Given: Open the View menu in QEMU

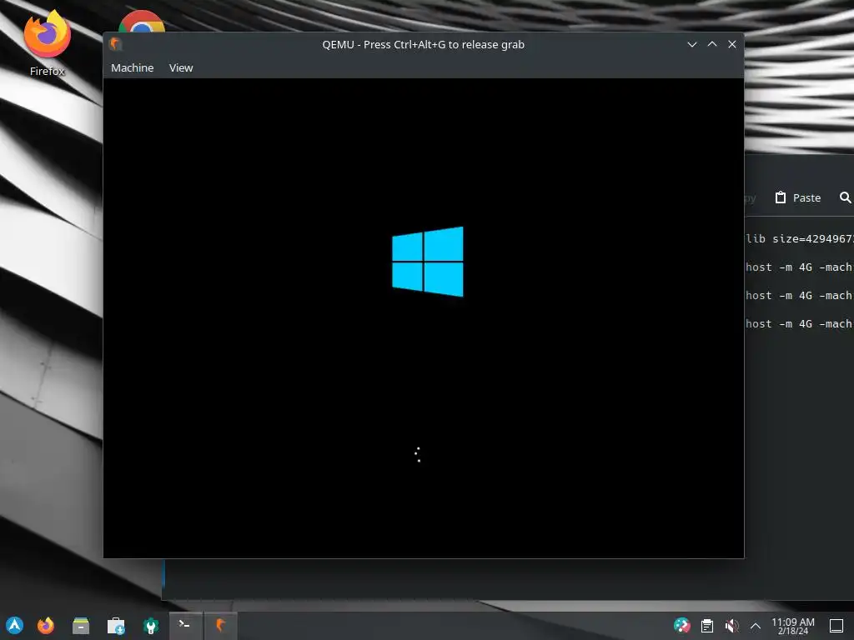Looking at the screenshot, I should [181, 68].
